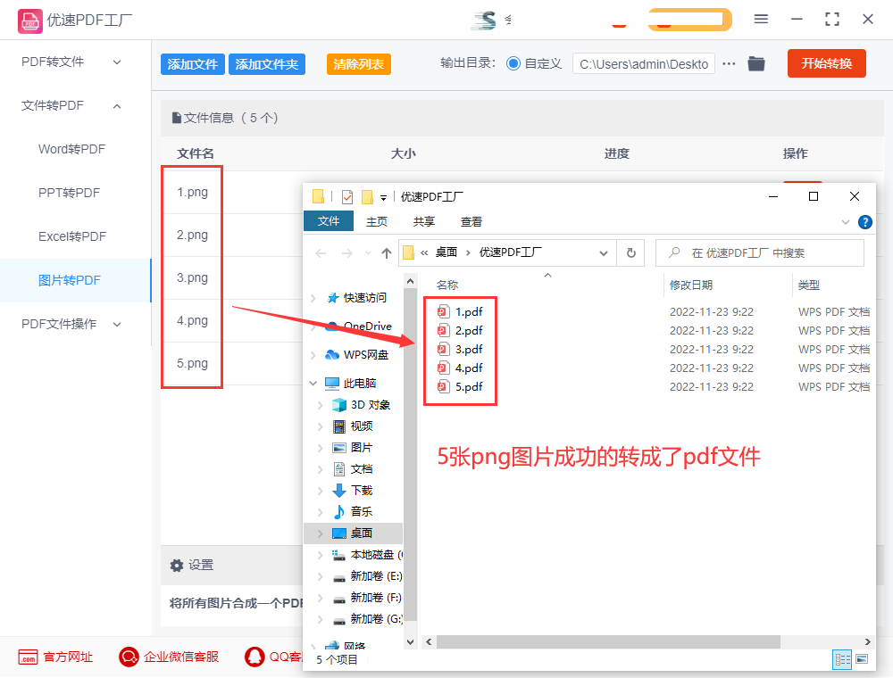This screenshot has height=678, width=893.
Task: Click the 1.pdf file icon
Action: 443,311
